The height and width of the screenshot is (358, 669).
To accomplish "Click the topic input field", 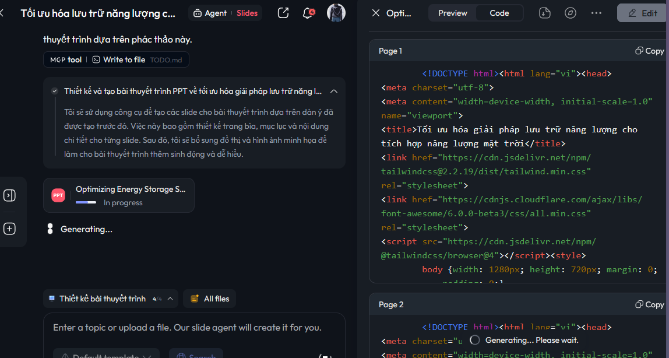I will [194, 328].
